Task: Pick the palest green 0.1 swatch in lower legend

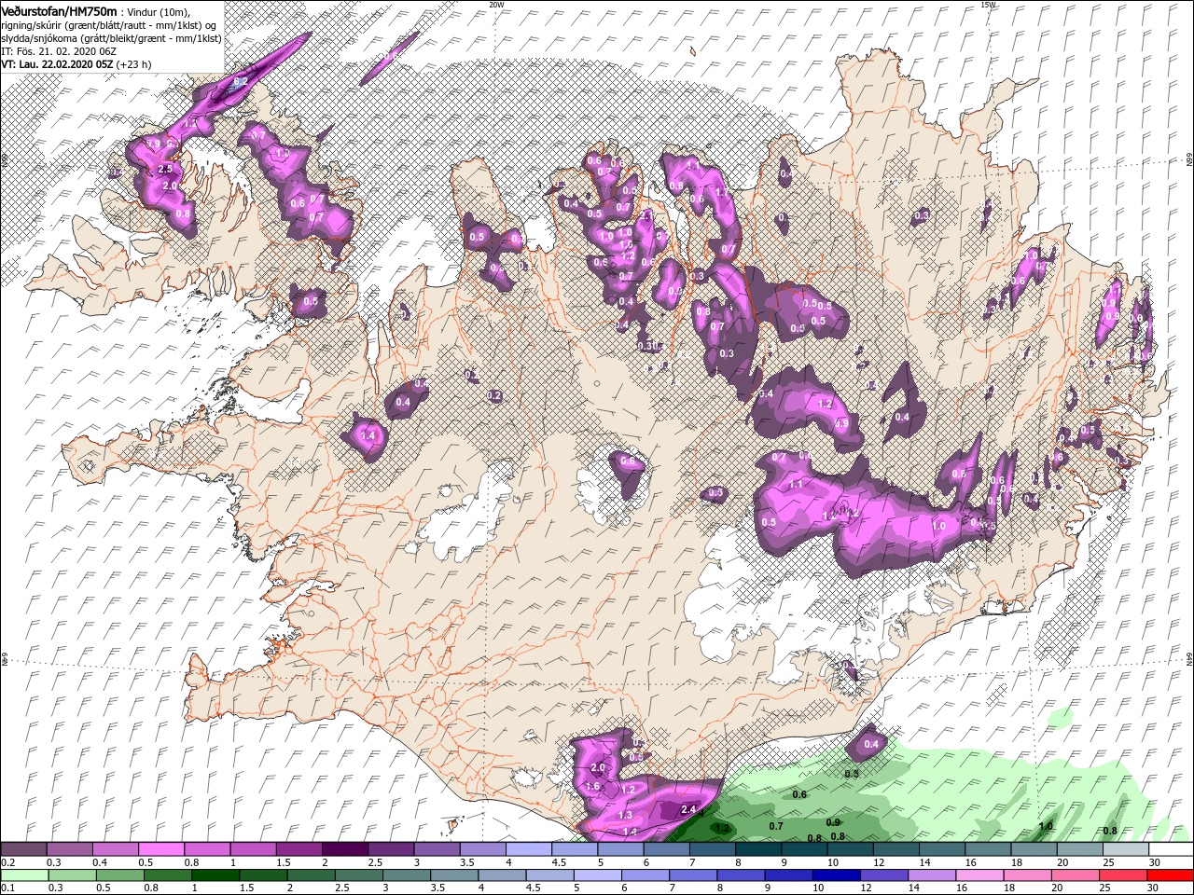Action: pyautogui.click(x=23, y=875)
